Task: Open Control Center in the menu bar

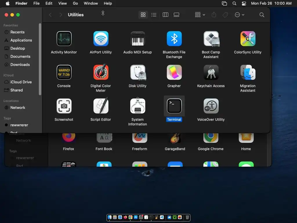Action: (x=244, y=3)
